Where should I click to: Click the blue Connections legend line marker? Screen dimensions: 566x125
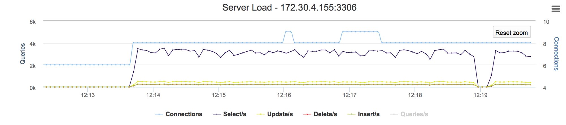[159, 114]
